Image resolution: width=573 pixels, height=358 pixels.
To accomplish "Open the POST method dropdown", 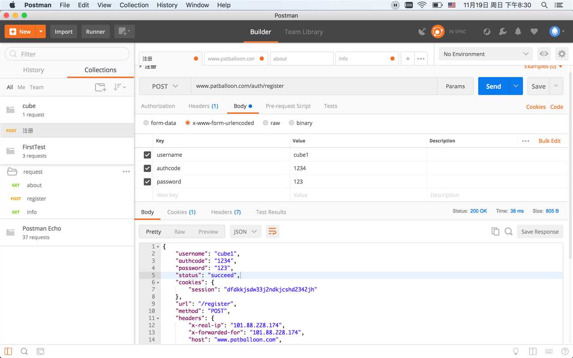I will click(165, 86).
